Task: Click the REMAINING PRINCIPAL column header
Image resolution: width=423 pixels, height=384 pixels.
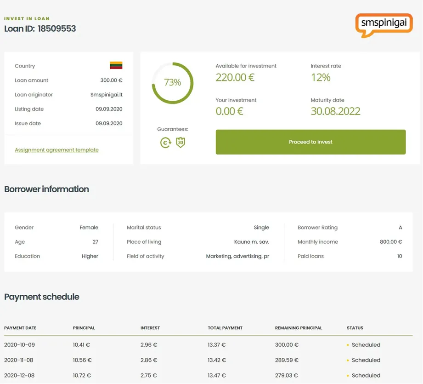Action: click(299, 328)
